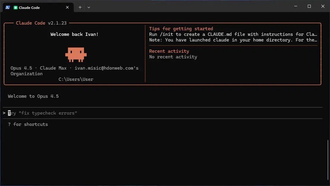This screenshot has height=186, width=330.
Task: Click the 'Welcome back Ivan!' greeting
Action: click(74, 34)
